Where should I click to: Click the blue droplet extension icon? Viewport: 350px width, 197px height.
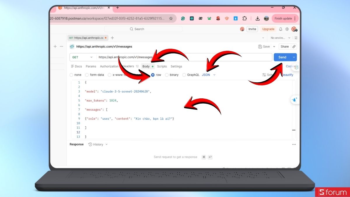point(235,18)
